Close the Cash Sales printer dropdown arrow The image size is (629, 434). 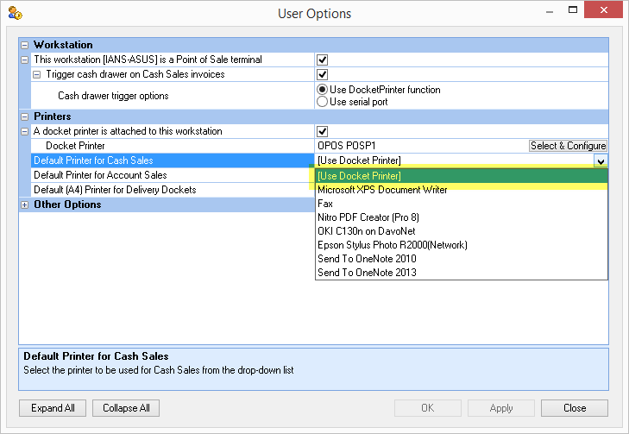(x=599, y=160)
